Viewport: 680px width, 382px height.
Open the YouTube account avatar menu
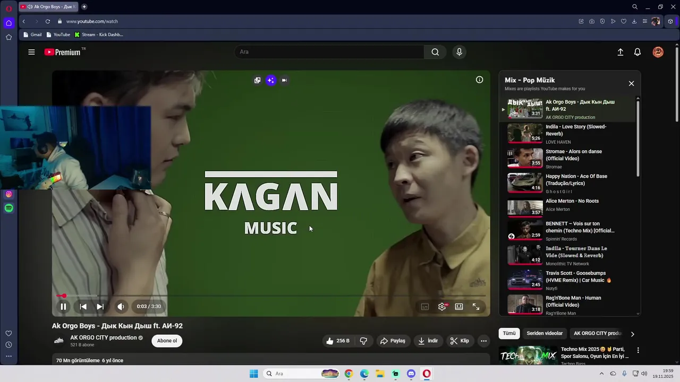point(658,52)
